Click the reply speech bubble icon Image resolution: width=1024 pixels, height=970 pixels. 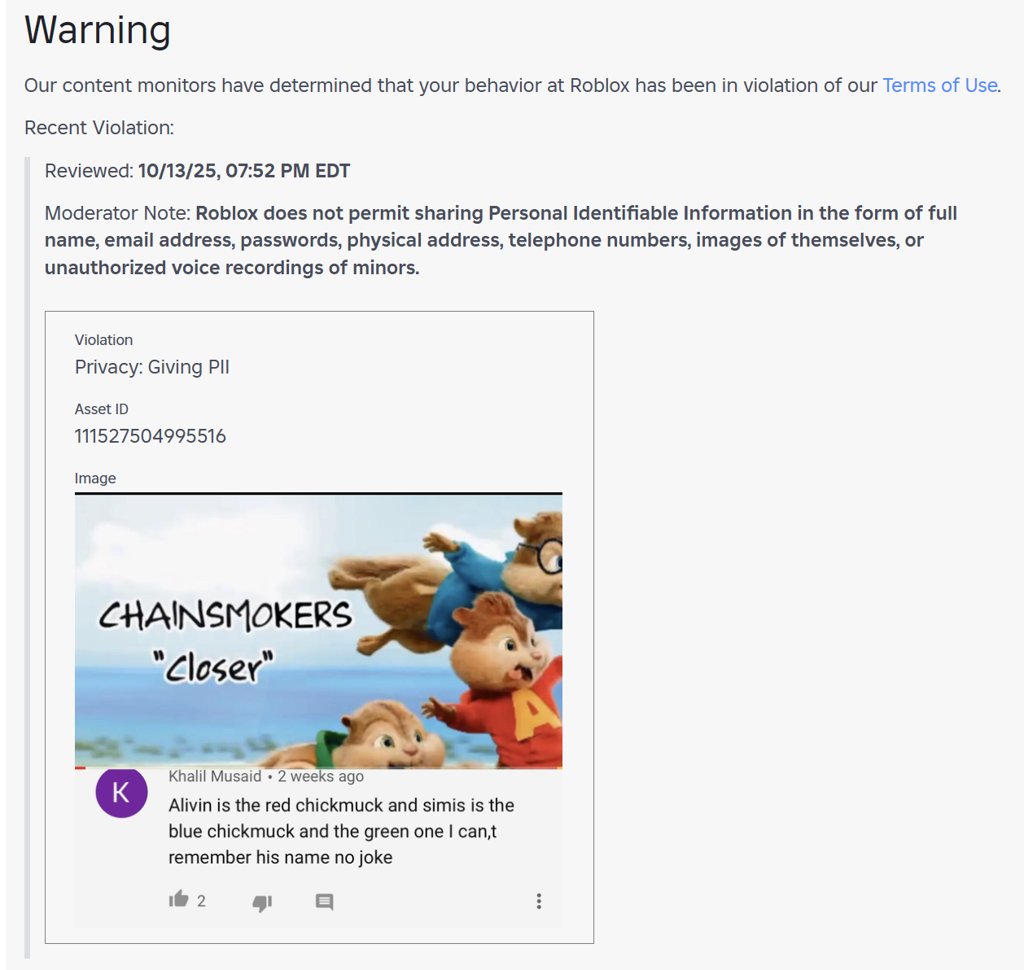pos(324,902)
